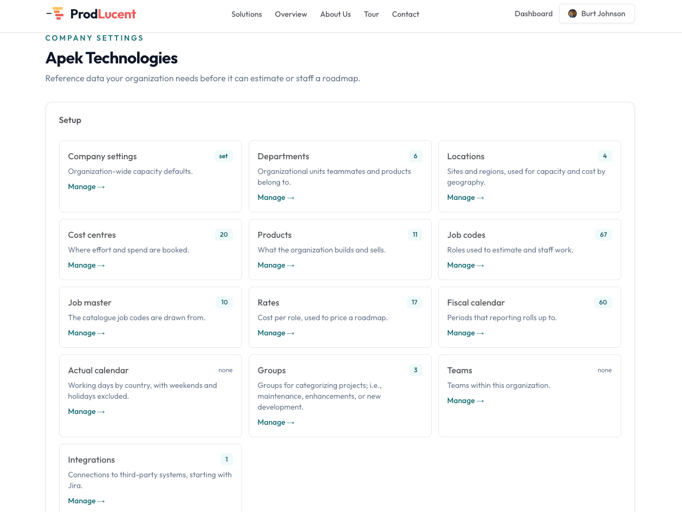Click the Integrations card title
682x512 pixels.
(x=92, y=459)
